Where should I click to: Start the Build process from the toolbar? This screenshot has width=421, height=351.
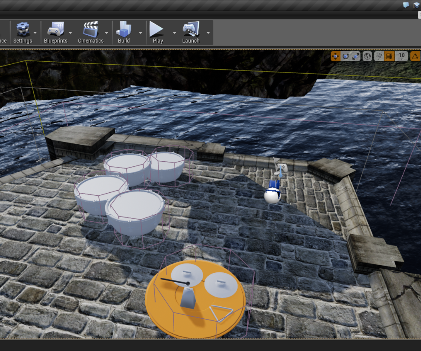tap(124, 30)
